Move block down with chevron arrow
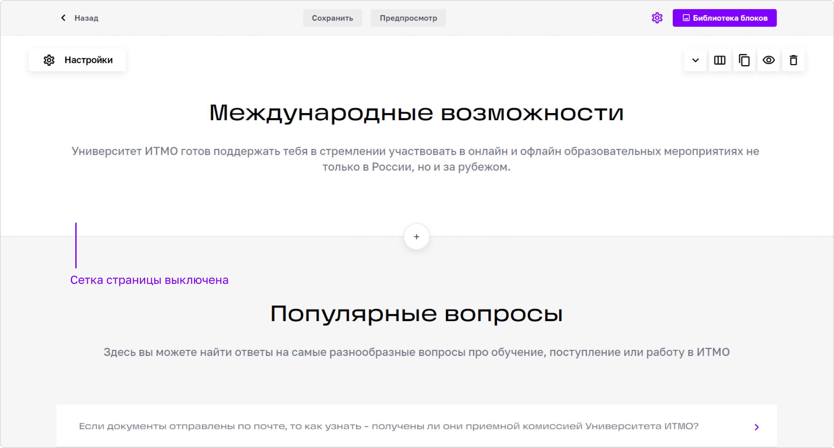 coord(695,60)
